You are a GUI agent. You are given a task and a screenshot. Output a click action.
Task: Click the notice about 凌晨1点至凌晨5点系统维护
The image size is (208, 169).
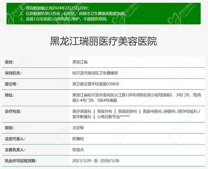(x=64, y=19)
